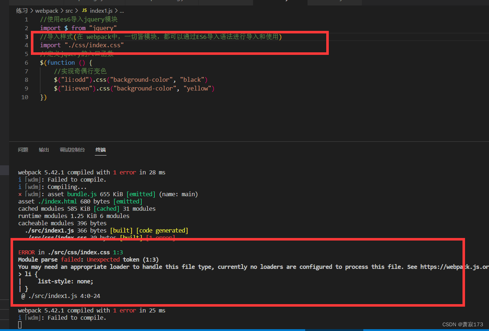Click "runtime modules 1.25 KiB 6 modules" line
This screenshot has height=331, width=489.
click(74, 216)
